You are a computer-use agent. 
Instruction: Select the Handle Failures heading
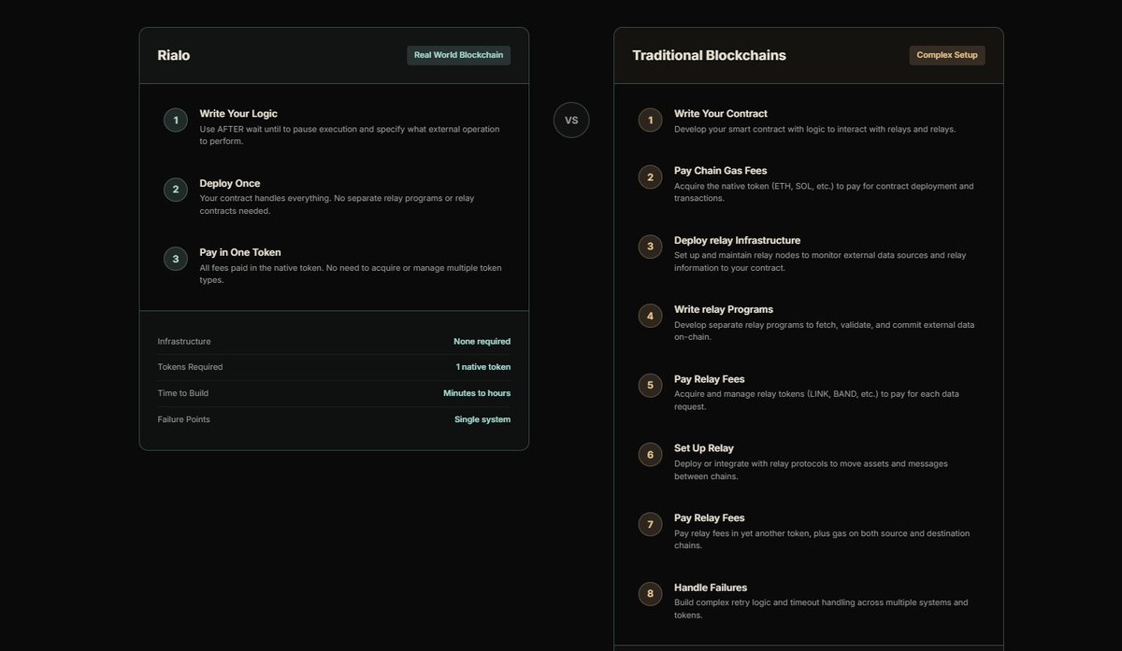point(711,587)
